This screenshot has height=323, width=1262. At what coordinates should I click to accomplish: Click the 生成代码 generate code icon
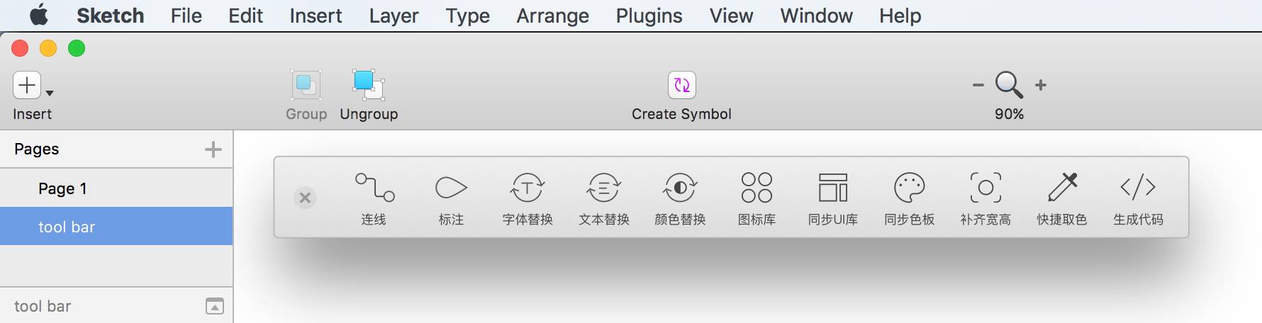click(x=1138, y=187)
